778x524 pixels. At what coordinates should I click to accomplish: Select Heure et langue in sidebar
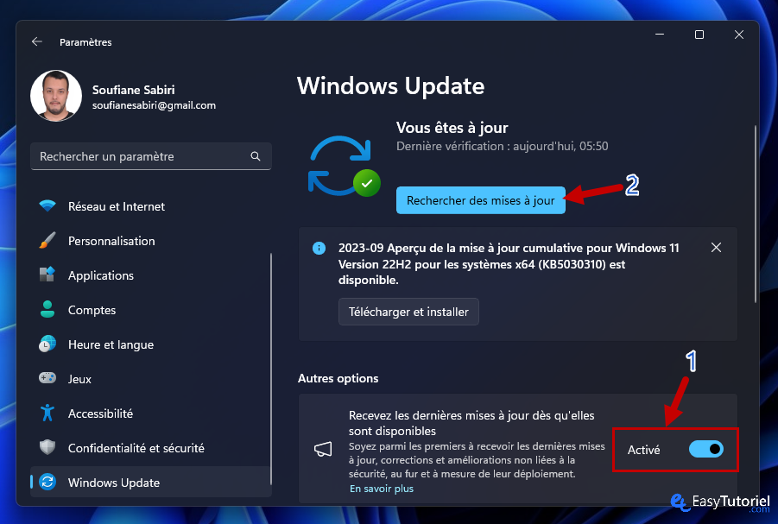pos(151,344)
